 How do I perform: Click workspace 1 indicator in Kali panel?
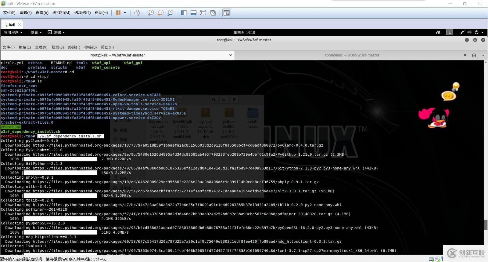tap(450, 32)
